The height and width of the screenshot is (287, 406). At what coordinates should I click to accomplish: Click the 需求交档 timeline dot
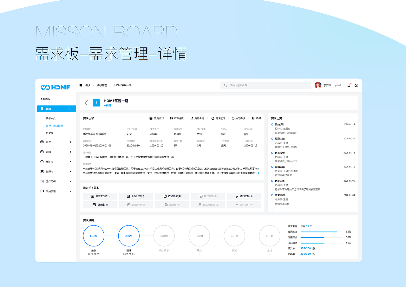(272, 195)
